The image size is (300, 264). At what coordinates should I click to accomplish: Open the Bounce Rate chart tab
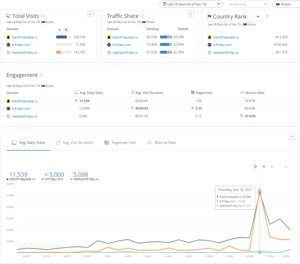pos(161,143)
